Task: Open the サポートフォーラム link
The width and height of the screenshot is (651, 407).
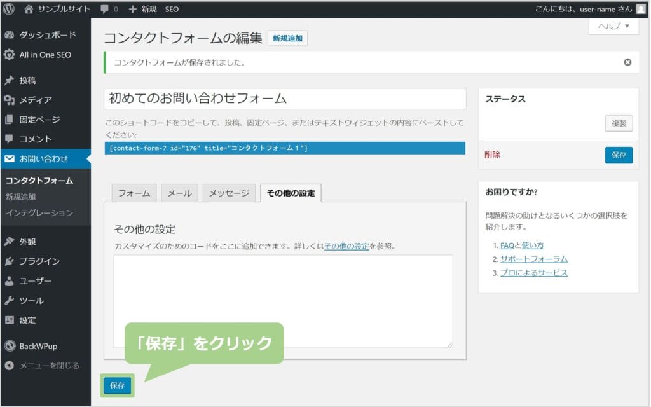Action: click(x=534, y=259)
